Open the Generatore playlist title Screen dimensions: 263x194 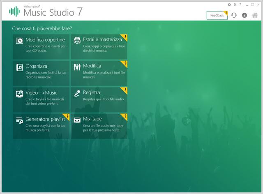point(45,119)
